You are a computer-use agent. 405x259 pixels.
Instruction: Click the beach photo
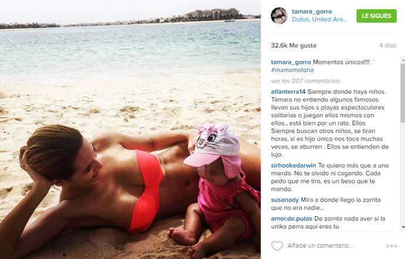pyautogui.click(x=130, y=129)
